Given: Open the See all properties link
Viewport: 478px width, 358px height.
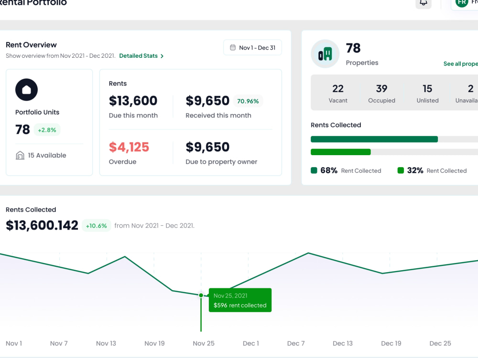Looking at the screenshot, I should click(x=461, y=63).
